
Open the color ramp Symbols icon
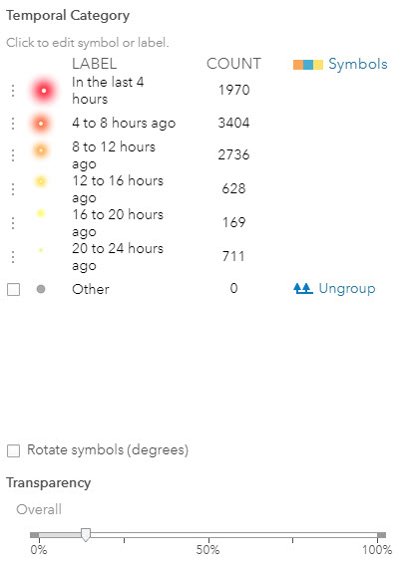pyautogui.click(x=308, y=65)
